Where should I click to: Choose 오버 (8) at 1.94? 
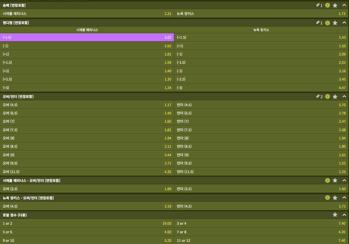coord(87,138)
